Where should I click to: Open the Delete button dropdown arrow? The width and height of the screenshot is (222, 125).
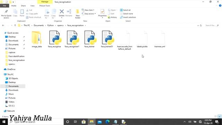point(62,18)
